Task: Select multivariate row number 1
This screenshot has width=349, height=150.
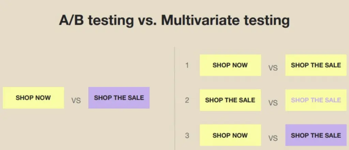Action: [x=187, y=65]
